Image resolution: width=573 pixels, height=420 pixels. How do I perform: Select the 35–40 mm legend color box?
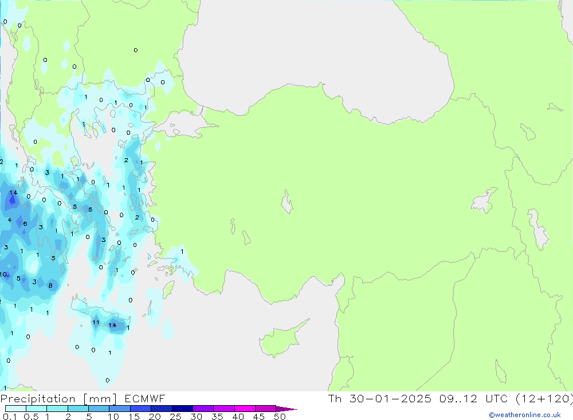click(223, 409)
